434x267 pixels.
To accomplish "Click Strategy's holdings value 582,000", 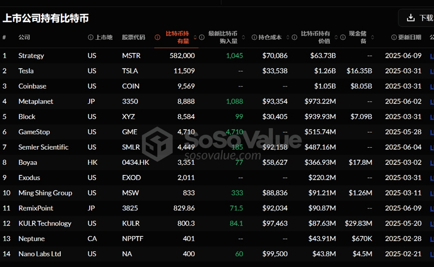I will point(182,56).
